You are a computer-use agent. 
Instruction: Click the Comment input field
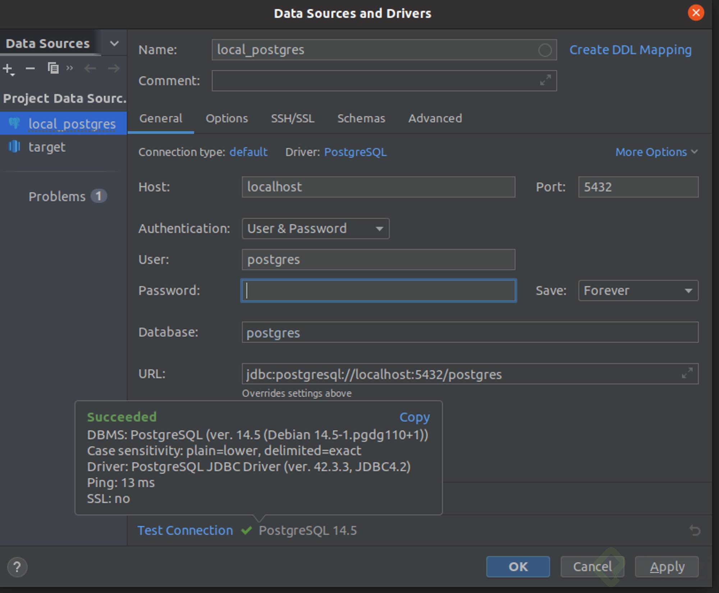click(384, 81)
